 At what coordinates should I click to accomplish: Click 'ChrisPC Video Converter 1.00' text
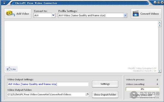click(x=142, y=68)
